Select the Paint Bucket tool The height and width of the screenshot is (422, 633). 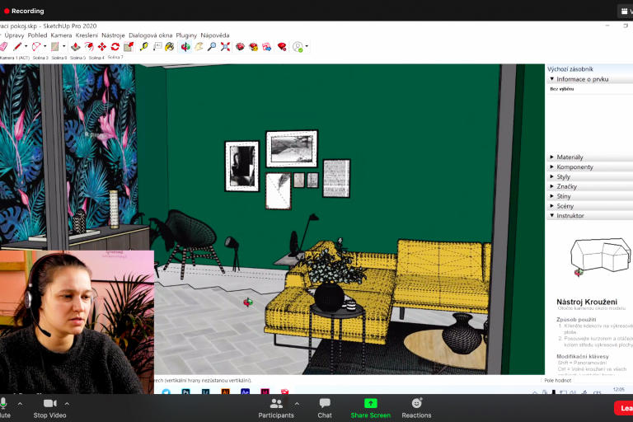pyautogui.click(x=169, y=47)
